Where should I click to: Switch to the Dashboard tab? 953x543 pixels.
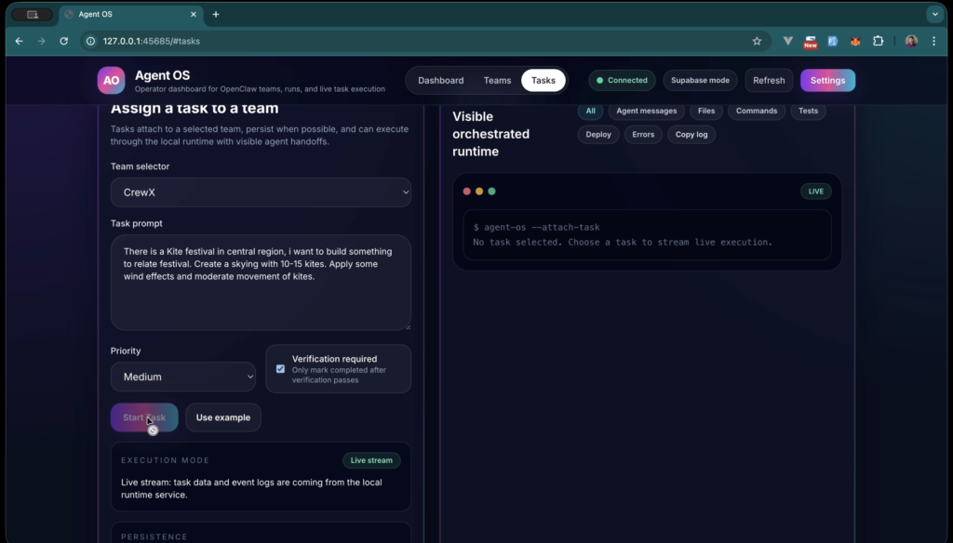click(x=440, y=80)
